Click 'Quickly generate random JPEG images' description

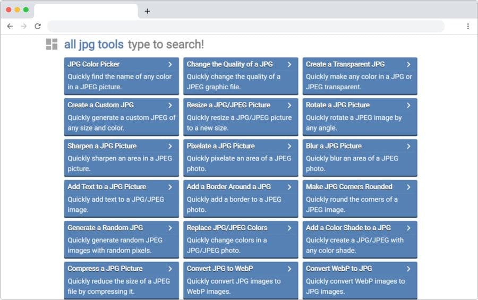[115, 245]
